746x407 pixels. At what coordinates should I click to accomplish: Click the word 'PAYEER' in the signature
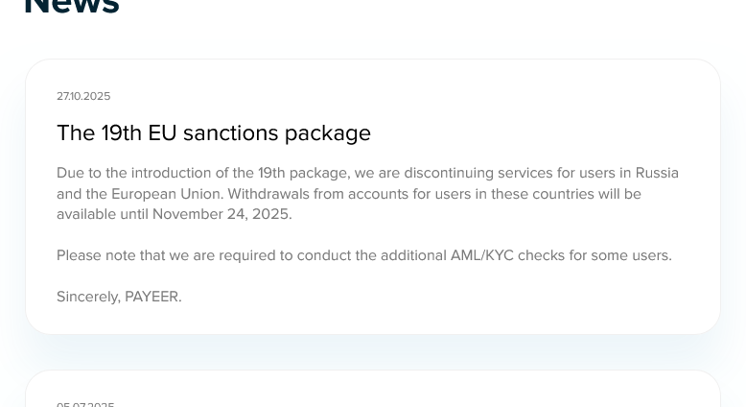click(152, 297)
